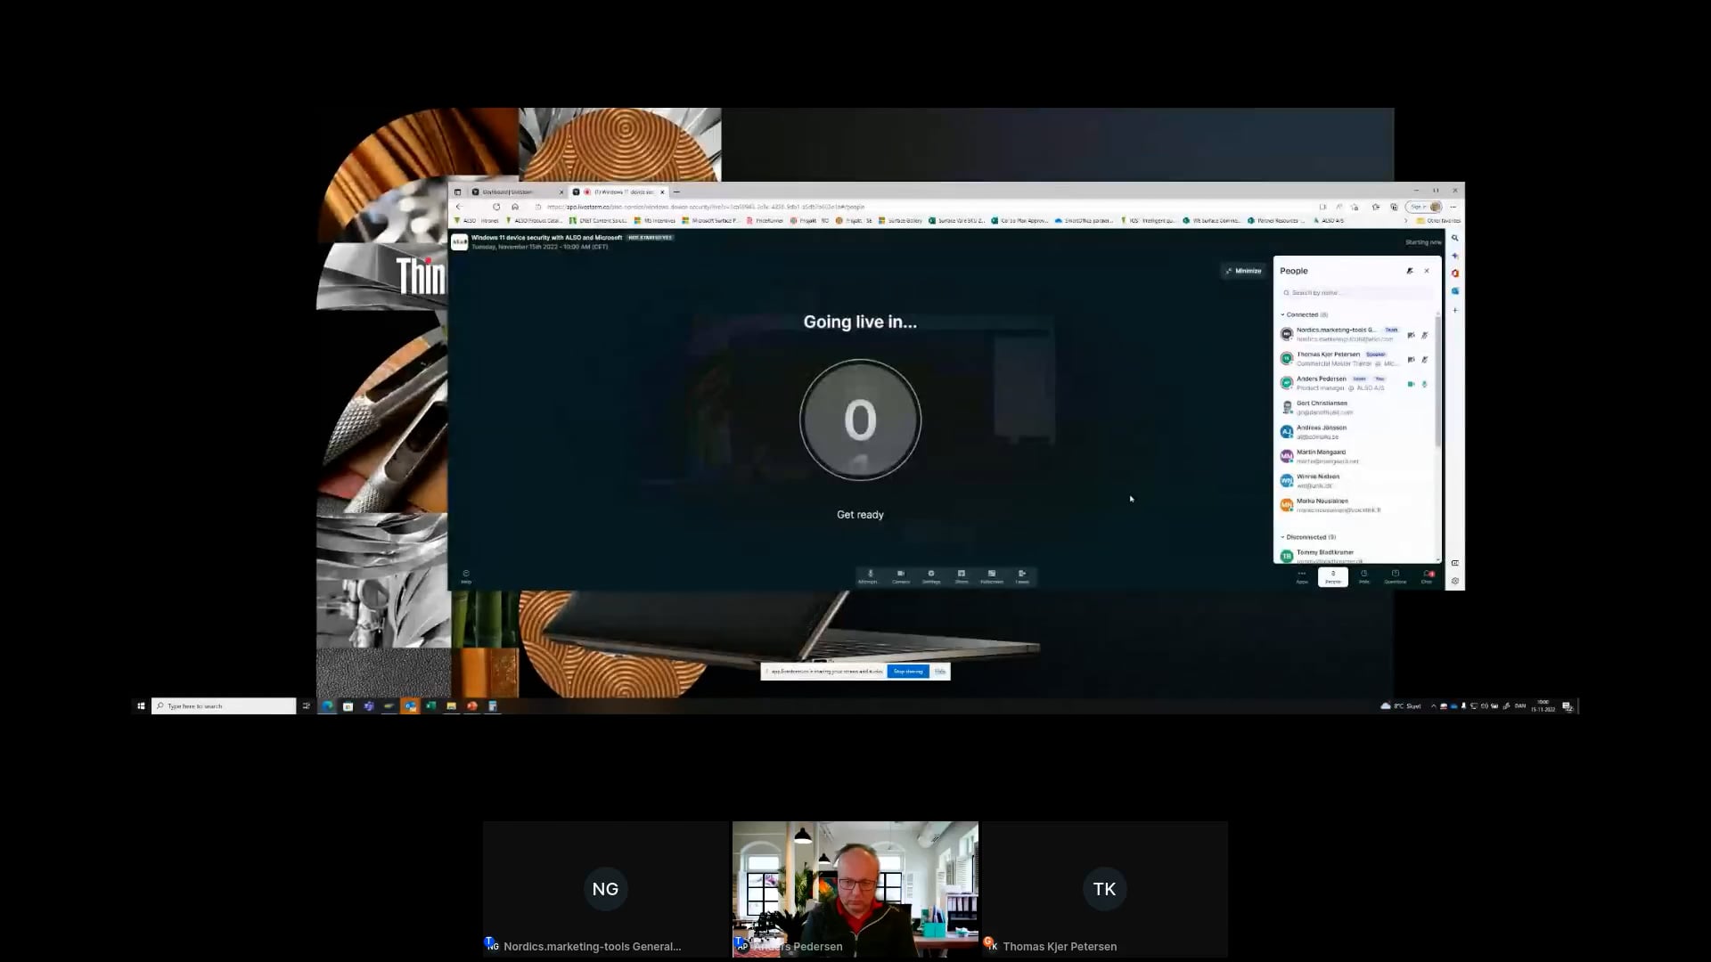The height and width of the screenshot is (962, 1711).
Task: Close the Windows 11 device security tab
Action: (662, 192)
